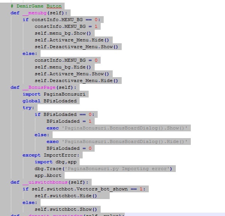Click the red 0 in MENU_BG comparison
Viewport: 225px width, 216px height.
point(96,20)
